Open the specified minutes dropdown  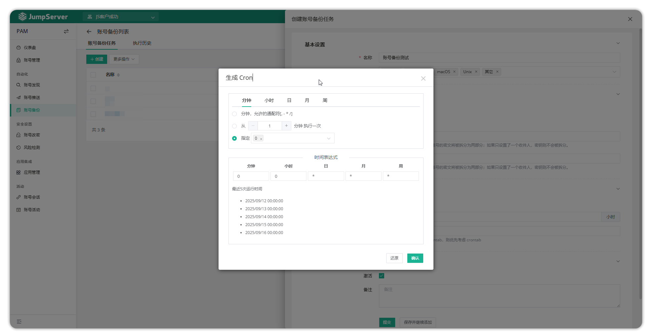click(328, 138)
